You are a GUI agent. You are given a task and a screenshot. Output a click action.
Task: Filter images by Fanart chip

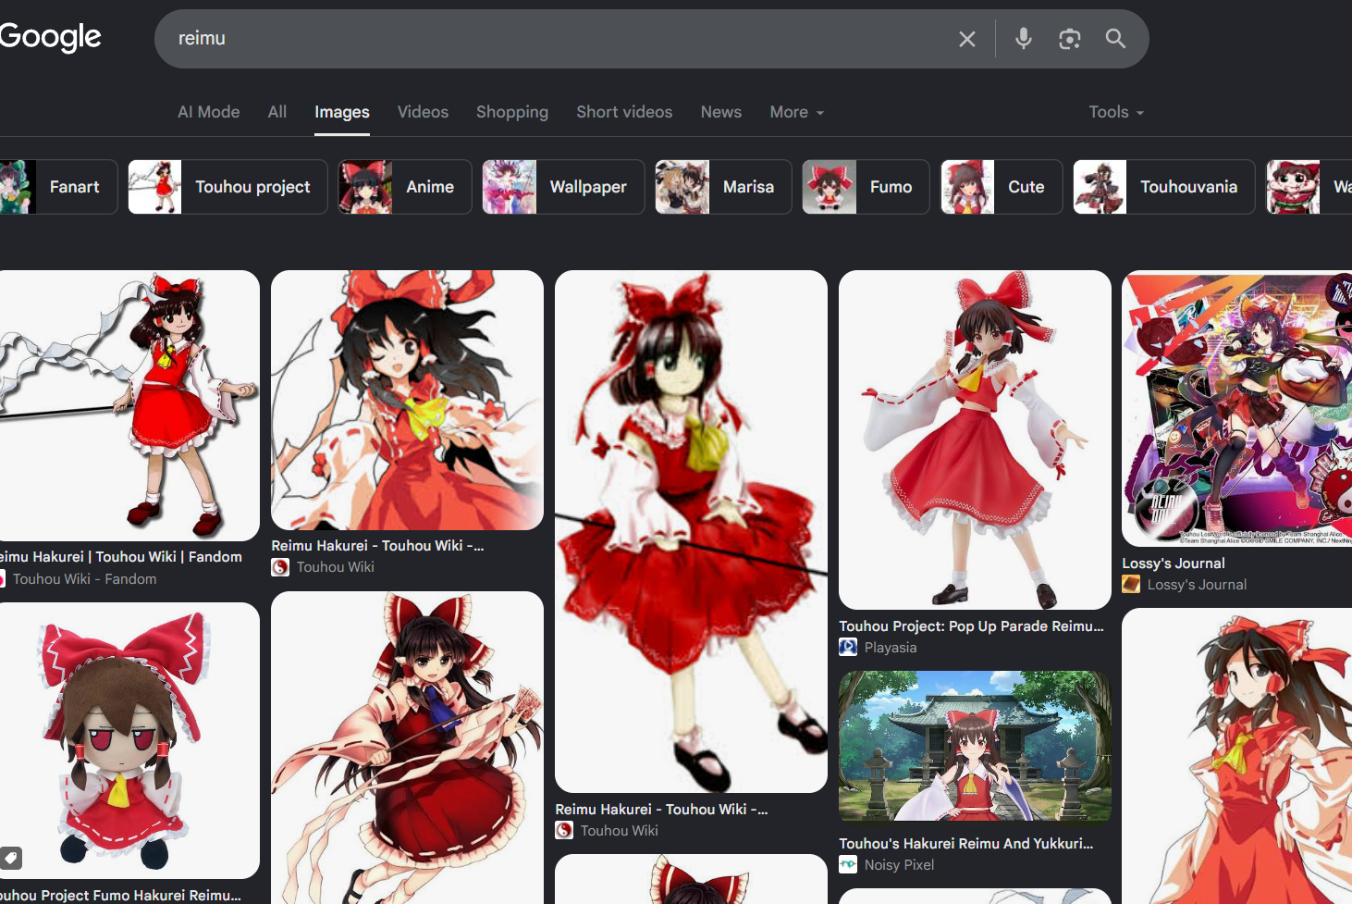[x=58, y=187]
